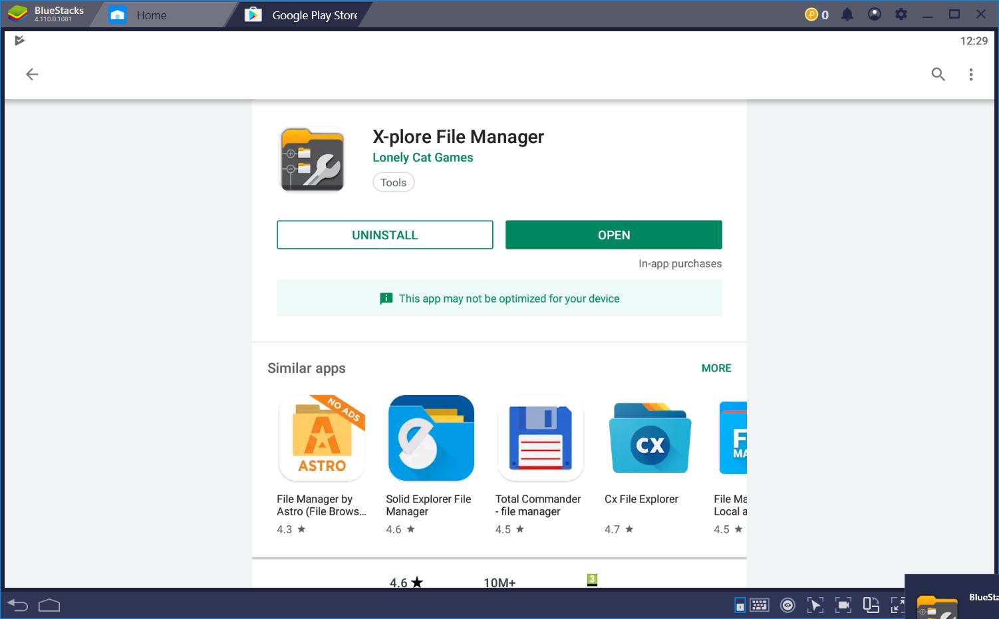Screen dimensions: 999x619
Task: Go back using the Play Store arrow
Action: [x=32, y=74]
